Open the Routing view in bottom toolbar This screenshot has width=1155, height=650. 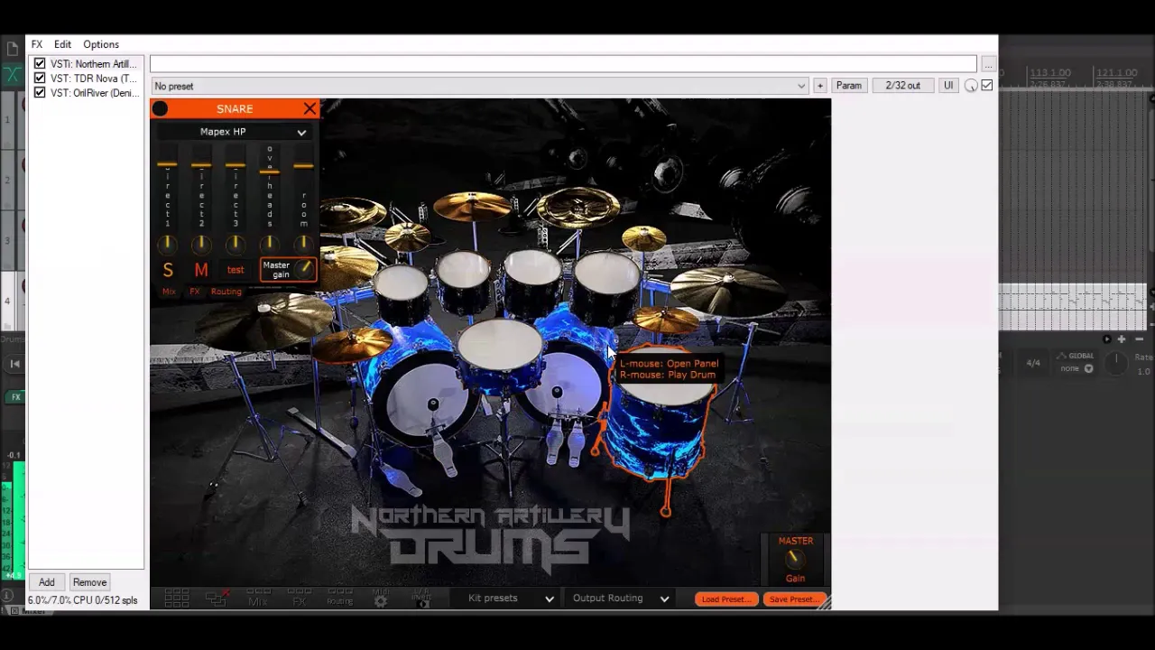[340, 598]
